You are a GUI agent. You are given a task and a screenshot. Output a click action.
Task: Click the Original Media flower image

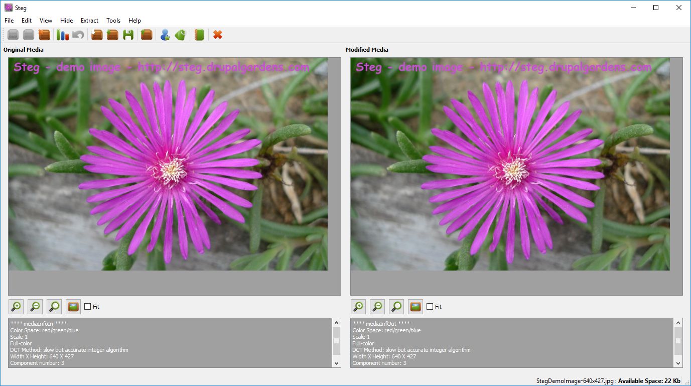[168, 164]
